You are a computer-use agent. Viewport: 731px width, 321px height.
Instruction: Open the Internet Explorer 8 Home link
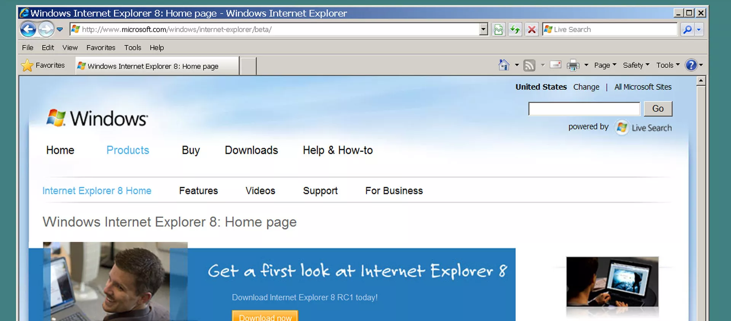point(97,191)
